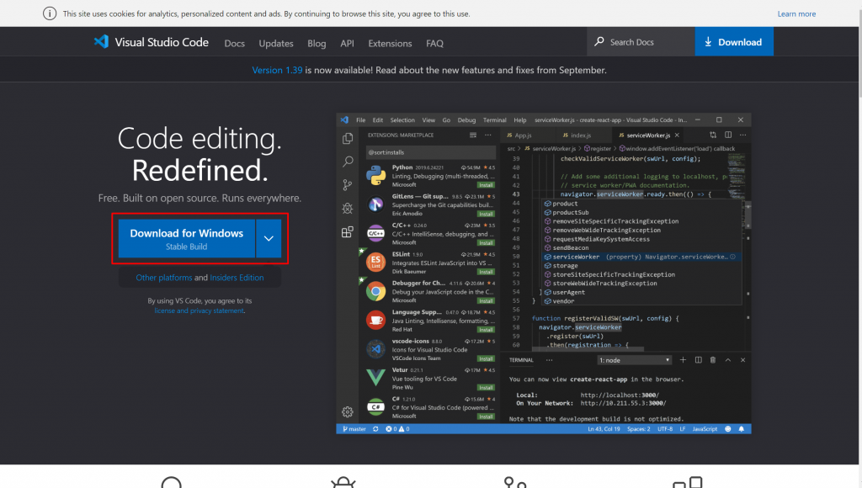Follow the Version 1.39 link
This screenshot has width=862, height=488.
point(277,71)
